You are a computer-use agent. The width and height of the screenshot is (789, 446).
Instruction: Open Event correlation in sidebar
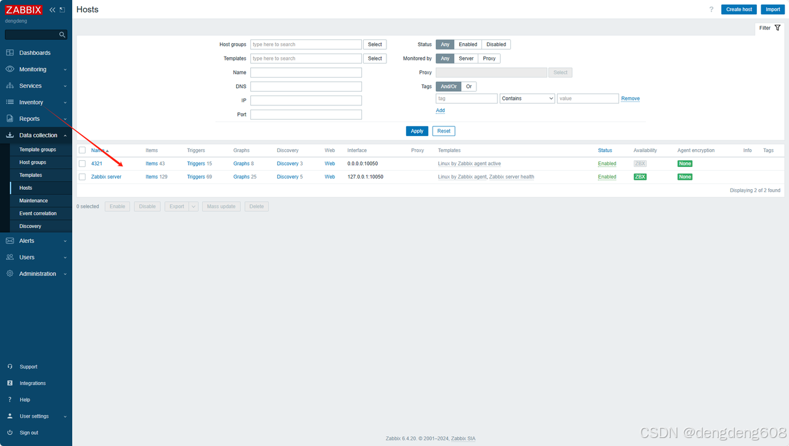38,214
